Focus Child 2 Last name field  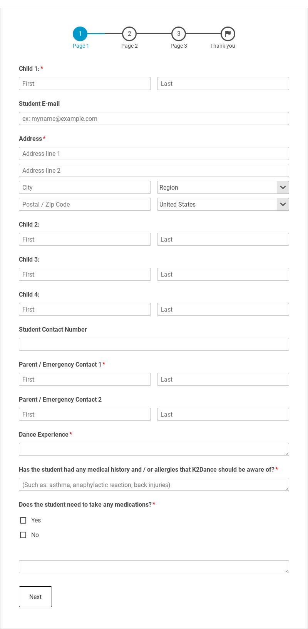click(x=223, y=239)
